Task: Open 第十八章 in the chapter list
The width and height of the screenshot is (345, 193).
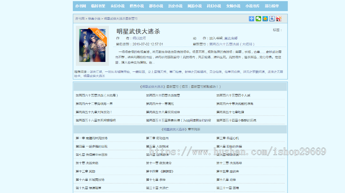Action: click(226, 180)
